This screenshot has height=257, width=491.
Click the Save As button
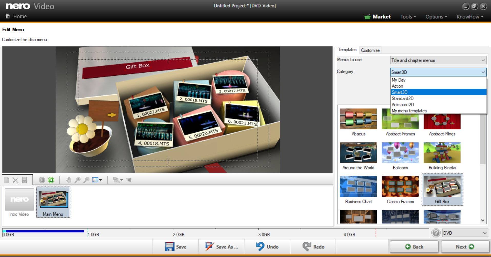tap(222, 247)
